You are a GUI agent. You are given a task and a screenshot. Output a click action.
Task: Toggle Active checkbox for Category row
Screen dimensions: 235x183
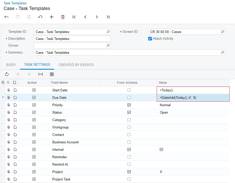pyautogui.click(x=34, y=120)
